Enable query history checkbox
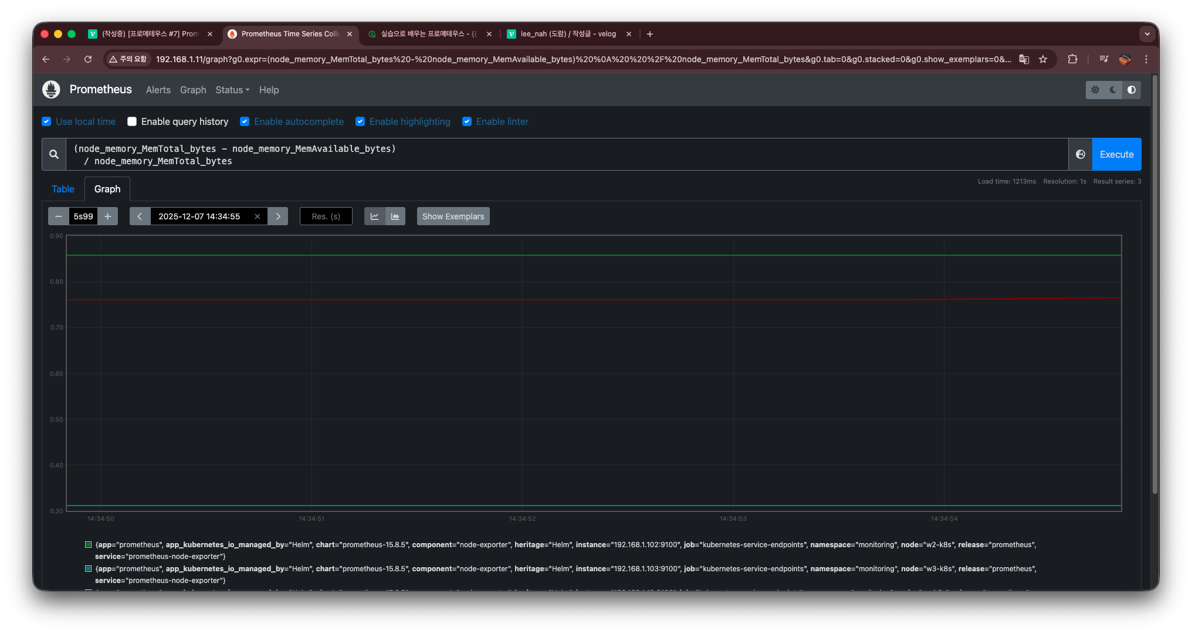This screenshot has width=1192, height=634. [x=132, y=121]
